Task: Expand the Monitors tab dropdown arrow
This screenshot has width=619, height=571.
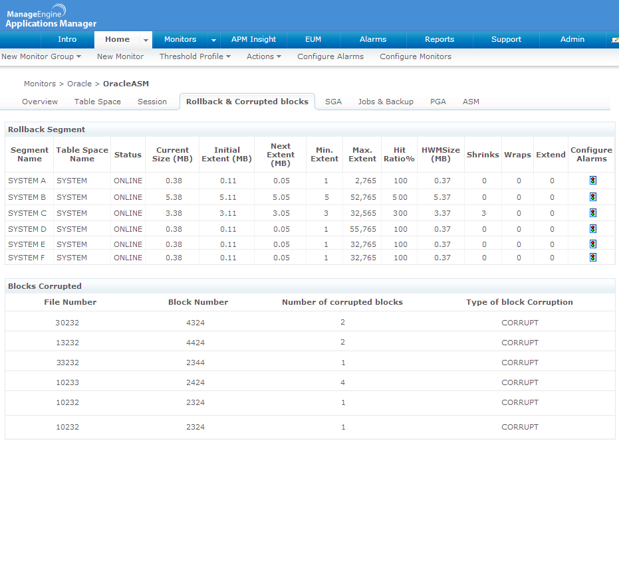Action: point(213,41)
